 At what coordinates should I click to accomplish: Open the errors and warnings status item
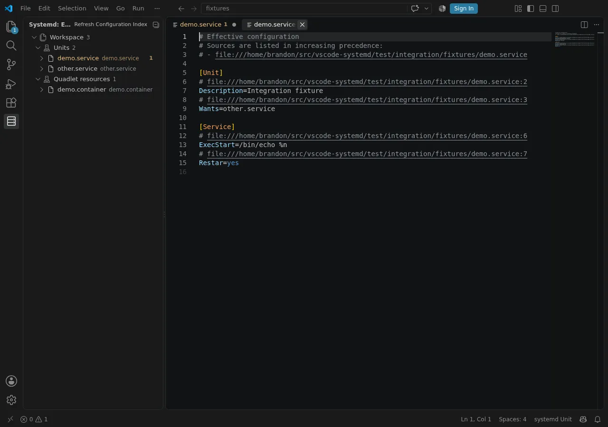tap(34, 419)
